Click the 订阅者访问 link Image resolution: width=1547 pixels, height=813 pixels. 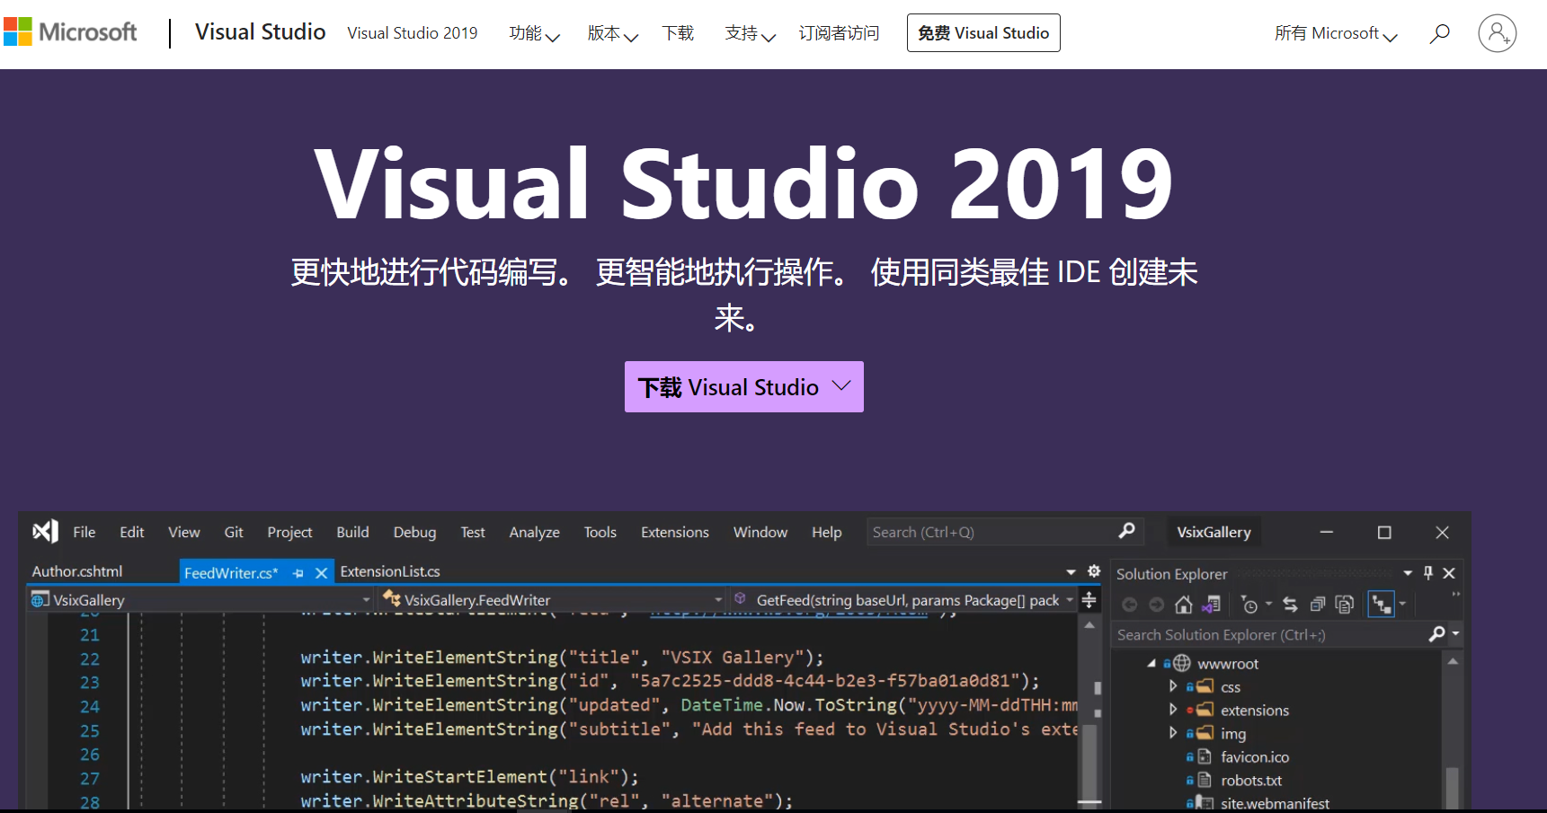coord(839,33)
